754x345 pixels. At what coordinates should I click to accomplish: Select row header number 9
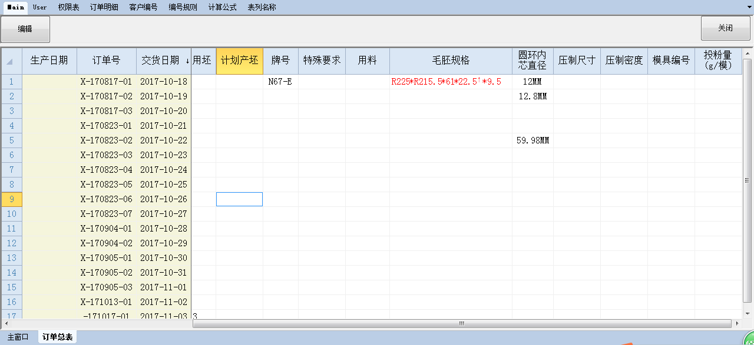pyautogui.click(x=12, y=199)
